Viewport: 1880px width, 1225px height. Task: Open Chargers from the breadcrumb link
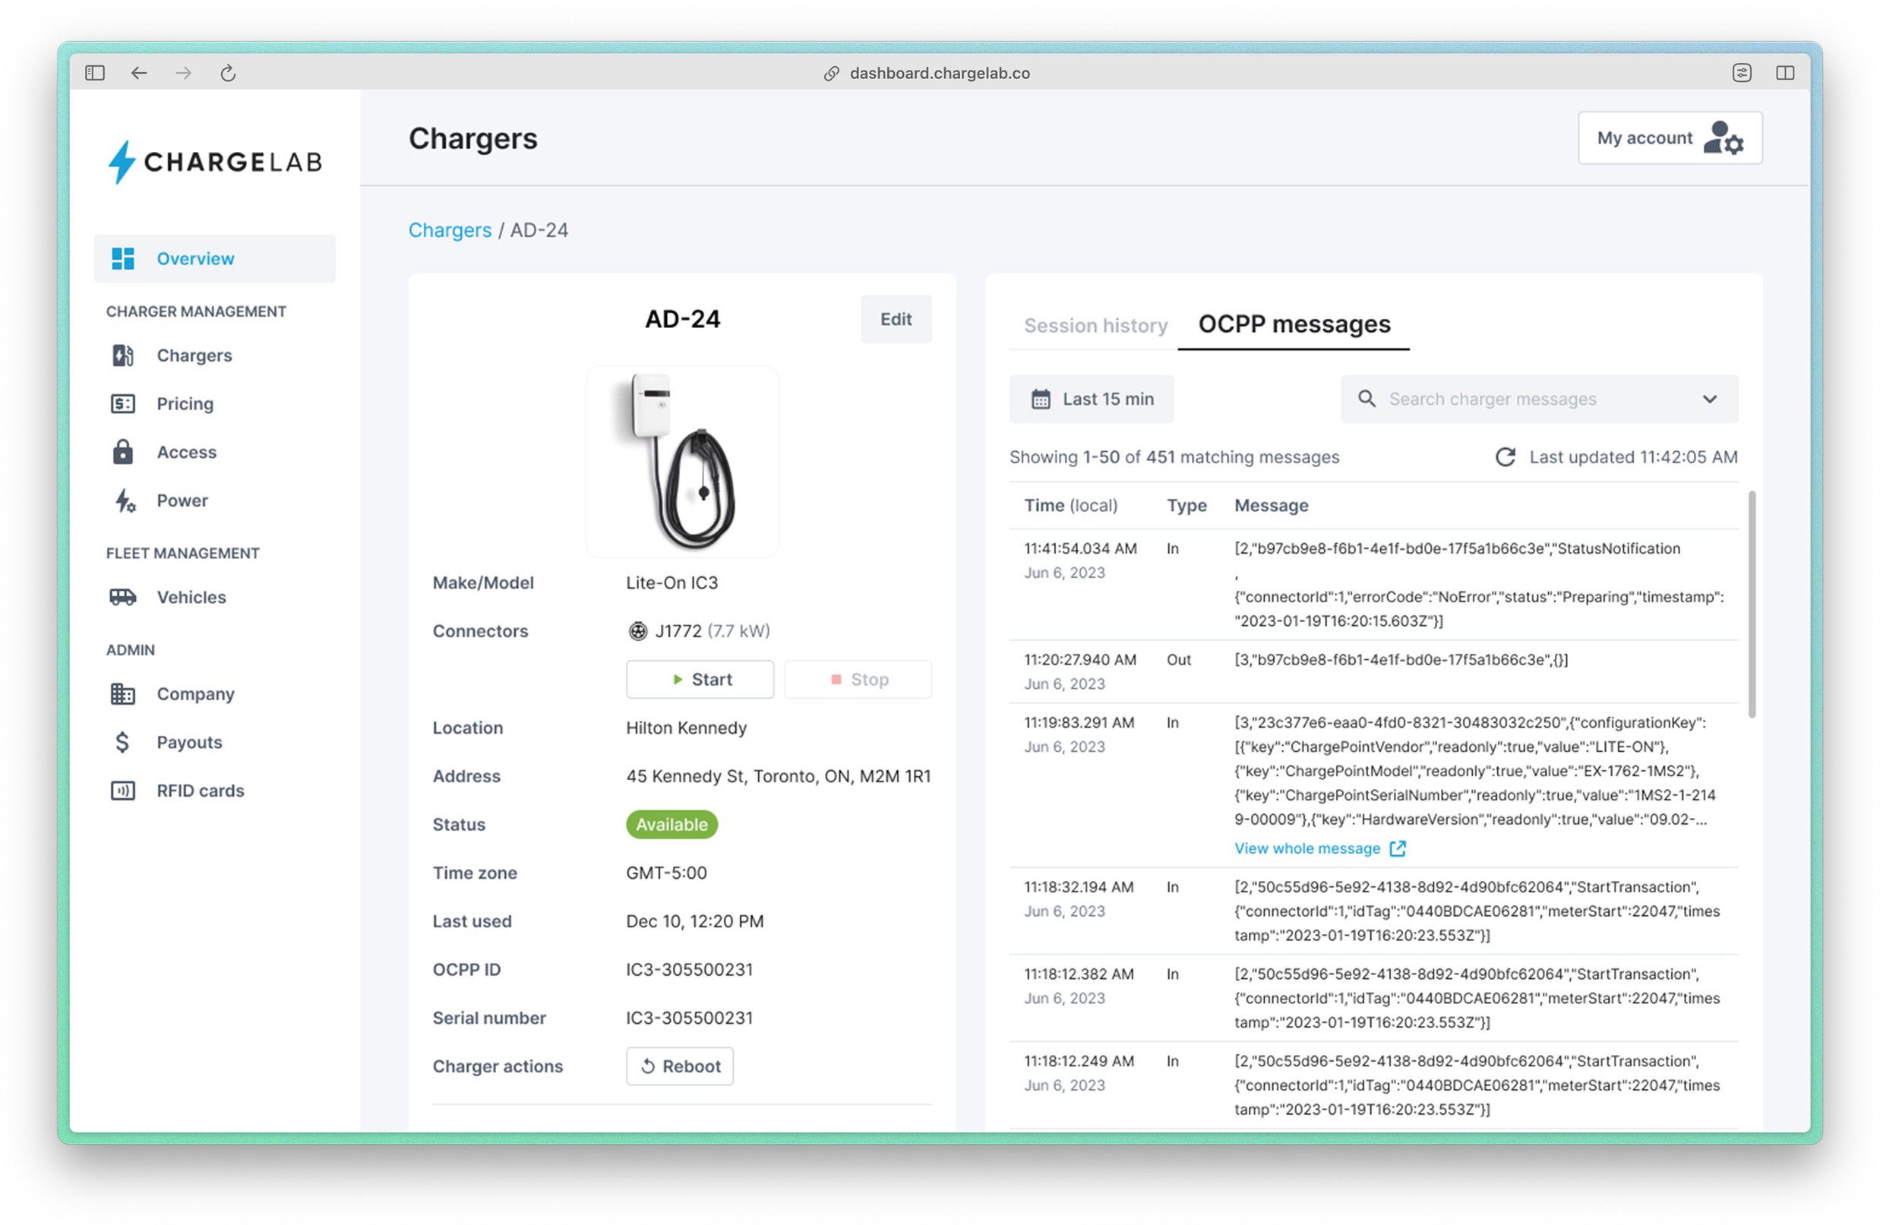tap(450, 230)
